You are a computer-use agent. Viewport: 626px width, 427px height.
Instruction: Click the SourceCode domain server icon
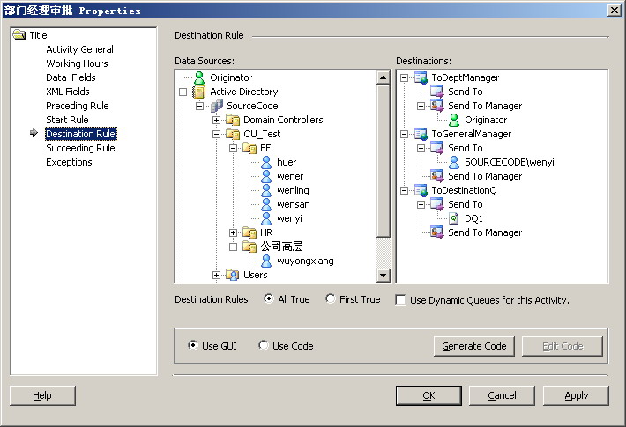[216, 106]
